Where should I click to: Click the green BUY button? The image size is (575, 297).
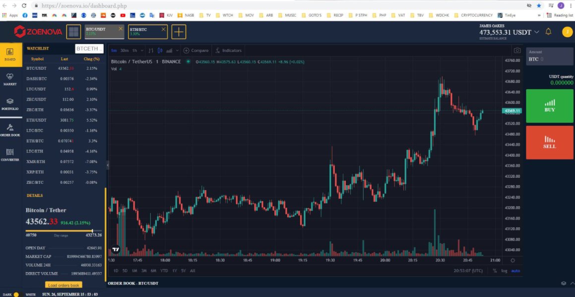click(x=549, y=106)
